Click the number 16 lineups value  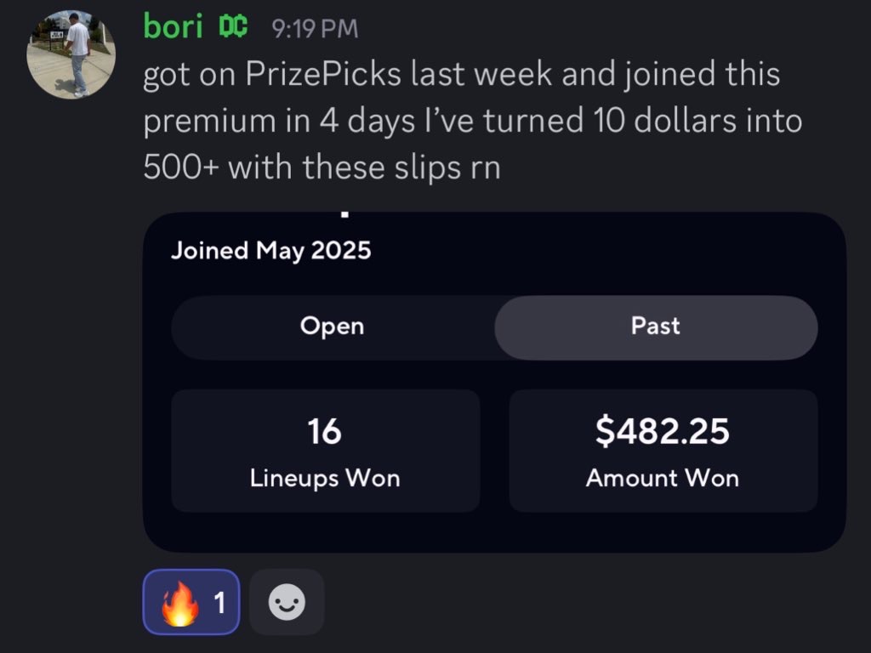coord(324,431)
